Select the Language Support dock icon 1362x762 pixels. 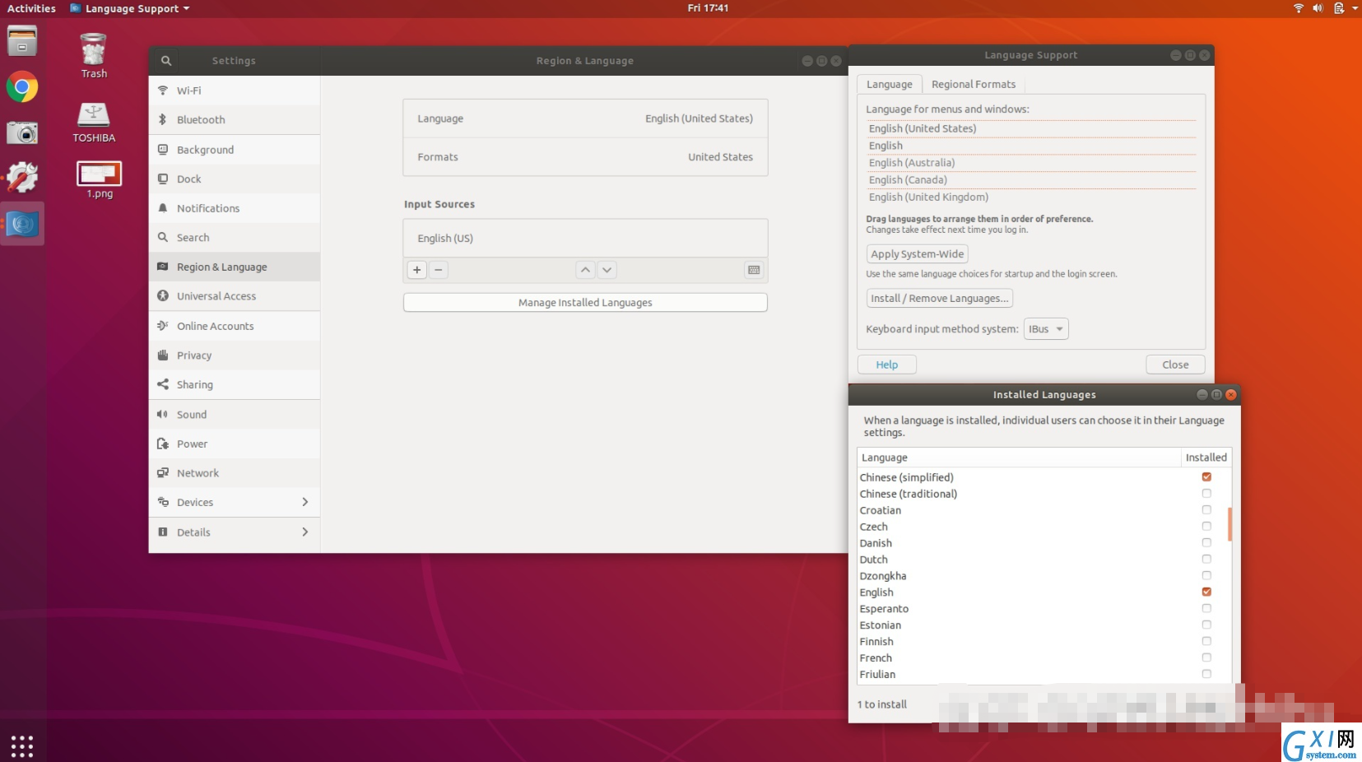pos(22,224)
